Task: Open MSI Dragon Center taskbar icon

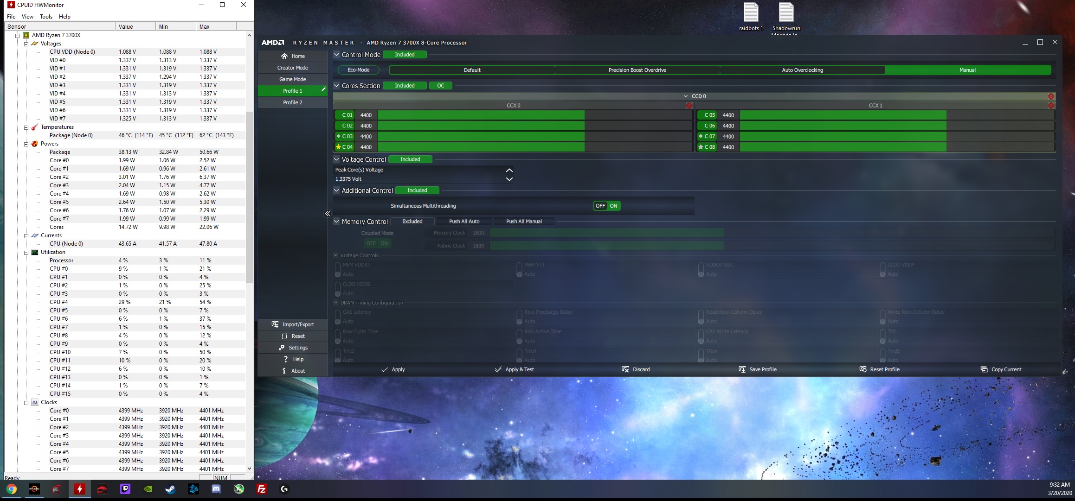Action: coord(103,489)
